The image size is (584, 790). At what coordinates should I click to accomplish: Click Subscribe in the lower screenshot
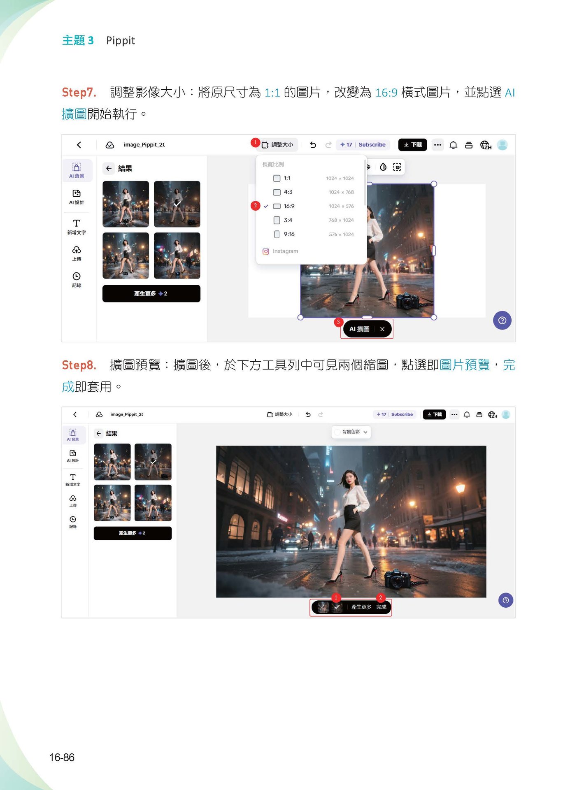tap(402, 414)
